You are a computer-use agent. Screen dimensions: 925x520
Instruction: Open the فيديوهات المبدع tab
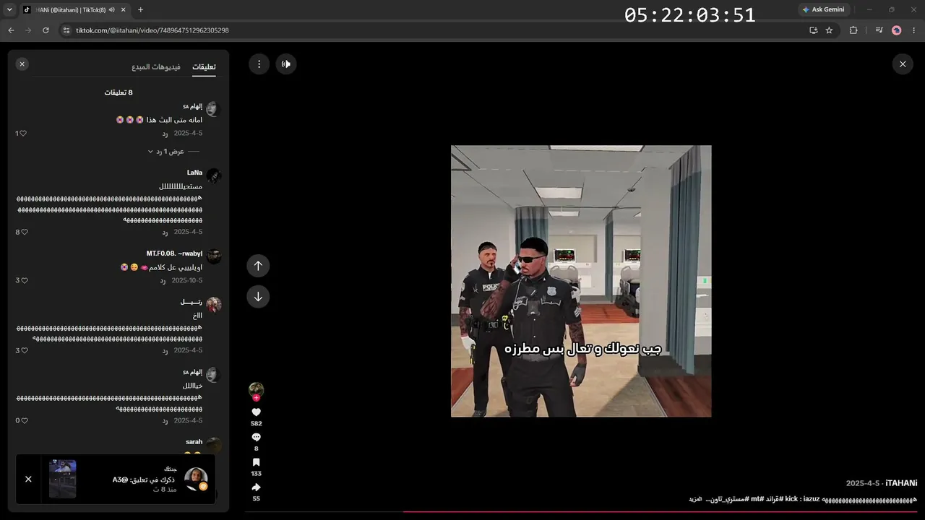click(x=156, y=66)
